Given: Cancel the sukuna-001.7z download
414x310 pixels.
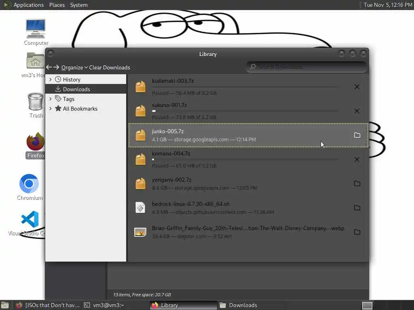Looking at the screenshot, I should pos(357,111).
